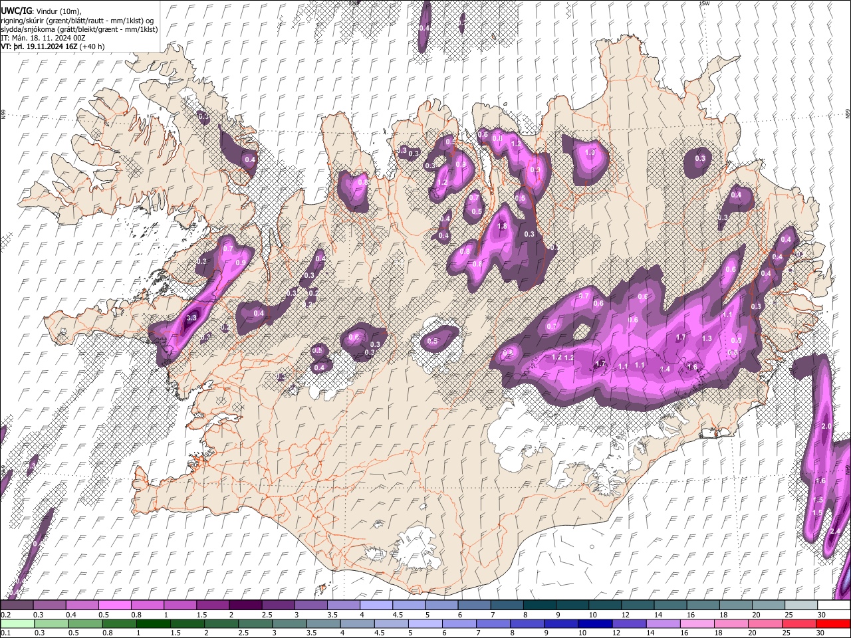Select the dark teal 8–9 swatch in the upper legend
The height and width of the screenshot is (638, 851).
tap(540, 605)
